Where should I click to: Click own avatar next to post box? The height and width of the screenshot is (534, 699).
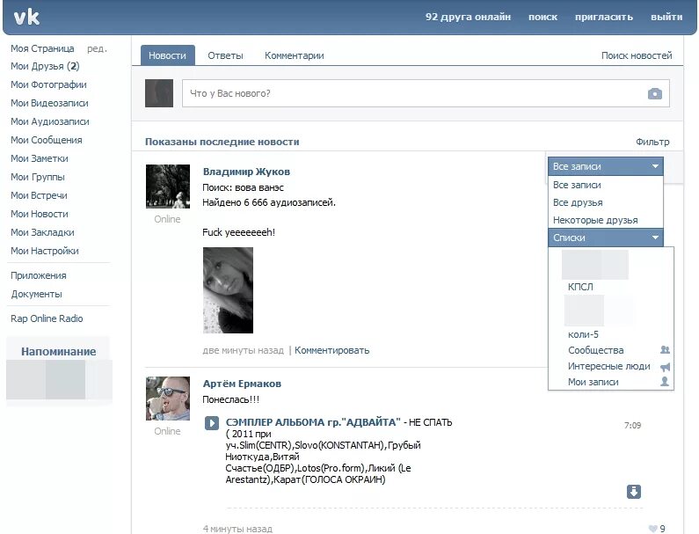coord(159,93)
